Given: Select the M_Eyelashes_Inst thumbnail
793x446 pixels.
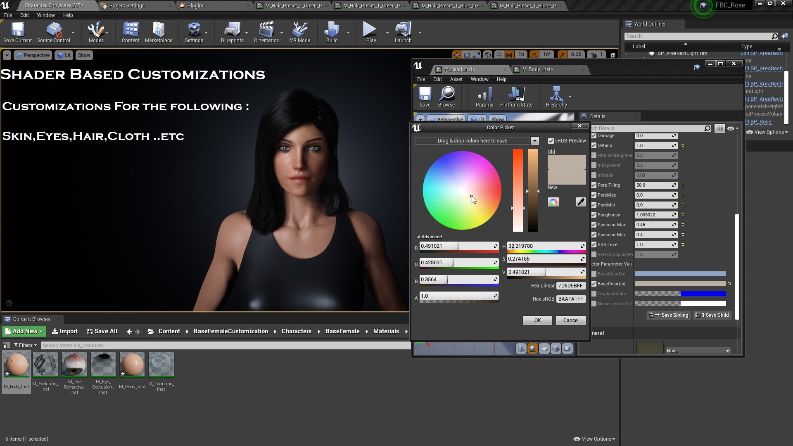Looking at the screenshot, I should pyautogui.click(x=45, y=365).
